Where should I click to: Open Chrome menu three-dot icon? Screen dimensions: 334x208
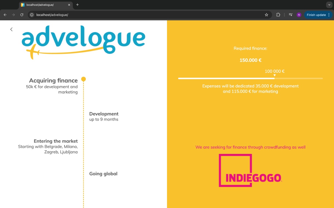329,15
